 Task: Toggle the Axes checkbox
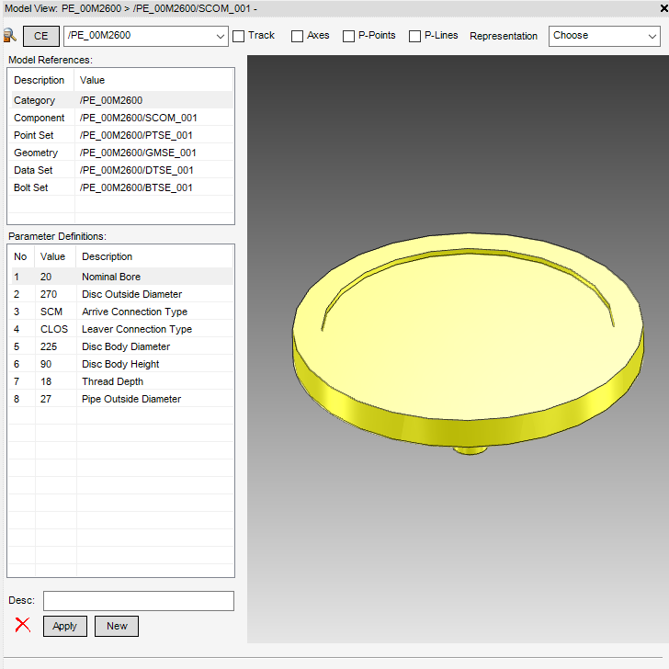[297, 36]
